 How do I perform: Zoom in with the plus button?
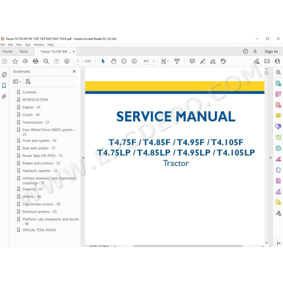[x=134, y=61]
